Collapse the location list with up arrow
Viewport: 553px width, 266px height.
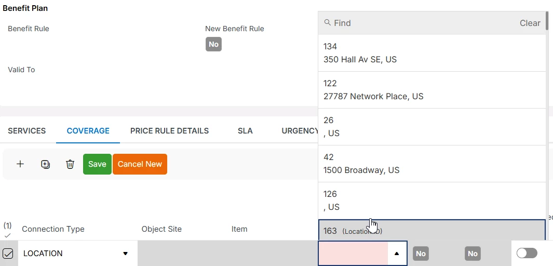point(397,254)
